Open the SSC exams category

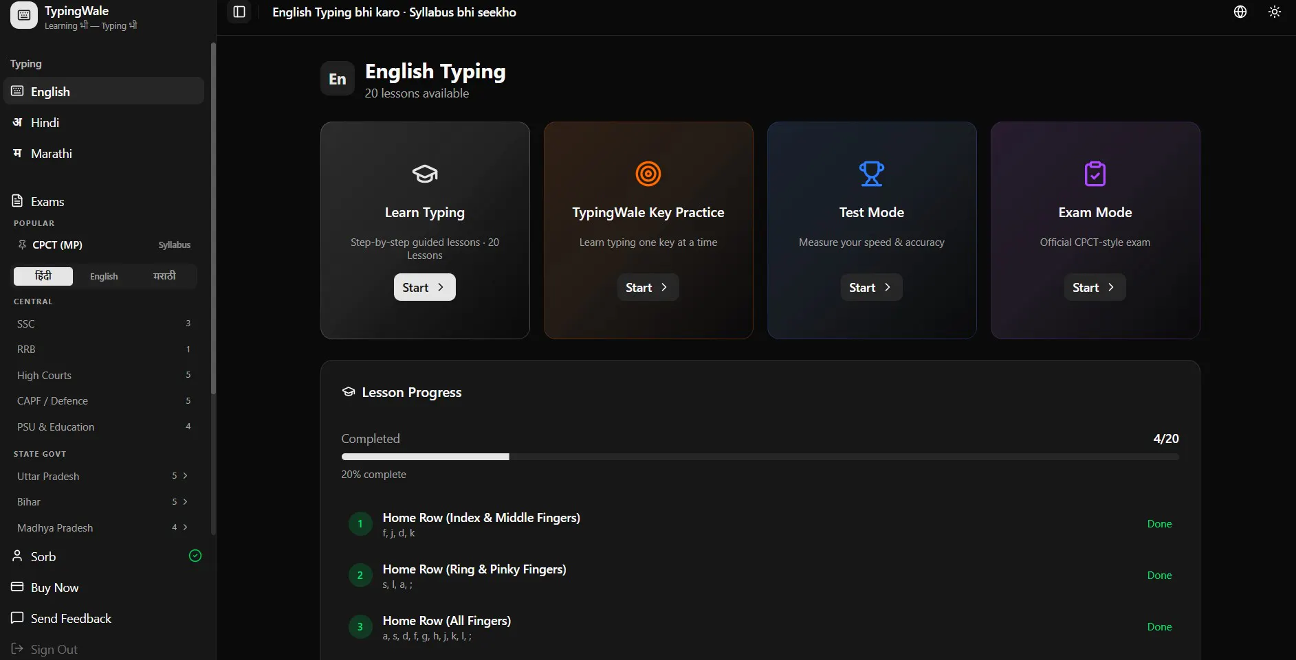point(104,323)
